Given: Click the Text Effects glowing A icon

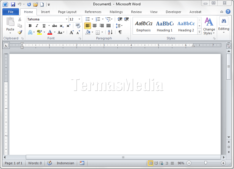Looking at the screenshot, I should [x=30, y=32].
